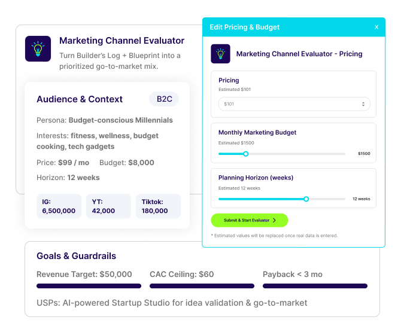Close the Edit Pricing & Budget dialog

pos(376,27)
